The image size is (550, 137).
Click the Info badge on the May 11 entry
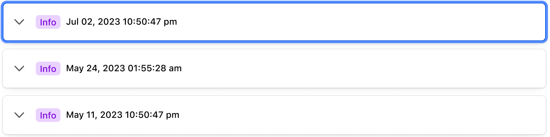click(x=48, y=115)
